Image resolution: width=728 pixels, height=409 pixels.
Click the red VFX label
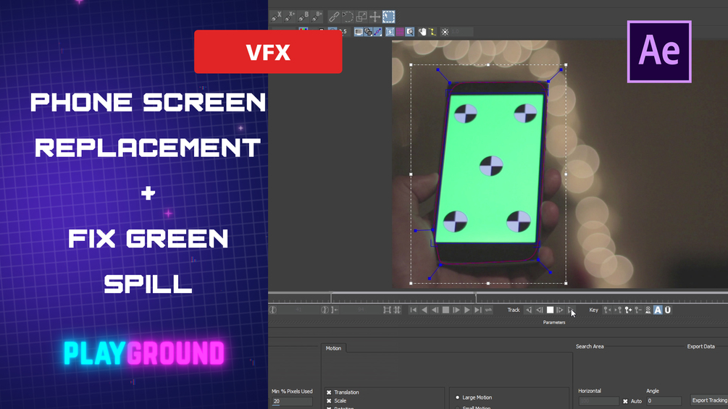(268, 52)
